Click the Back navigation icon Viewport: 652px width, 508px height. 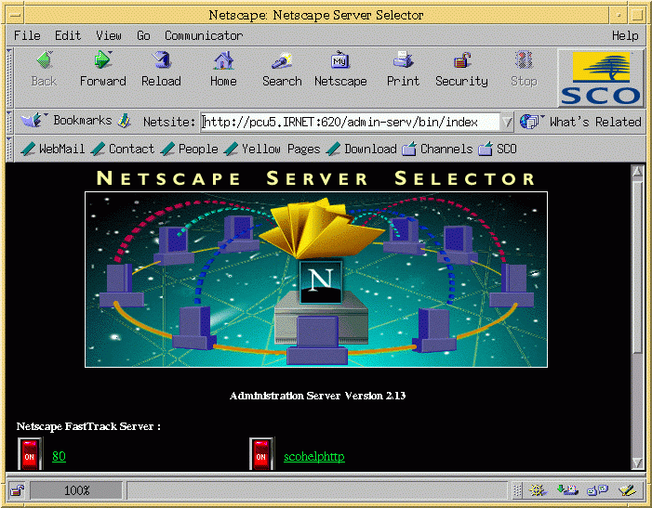pyautogui.click(x=45, y=60)
